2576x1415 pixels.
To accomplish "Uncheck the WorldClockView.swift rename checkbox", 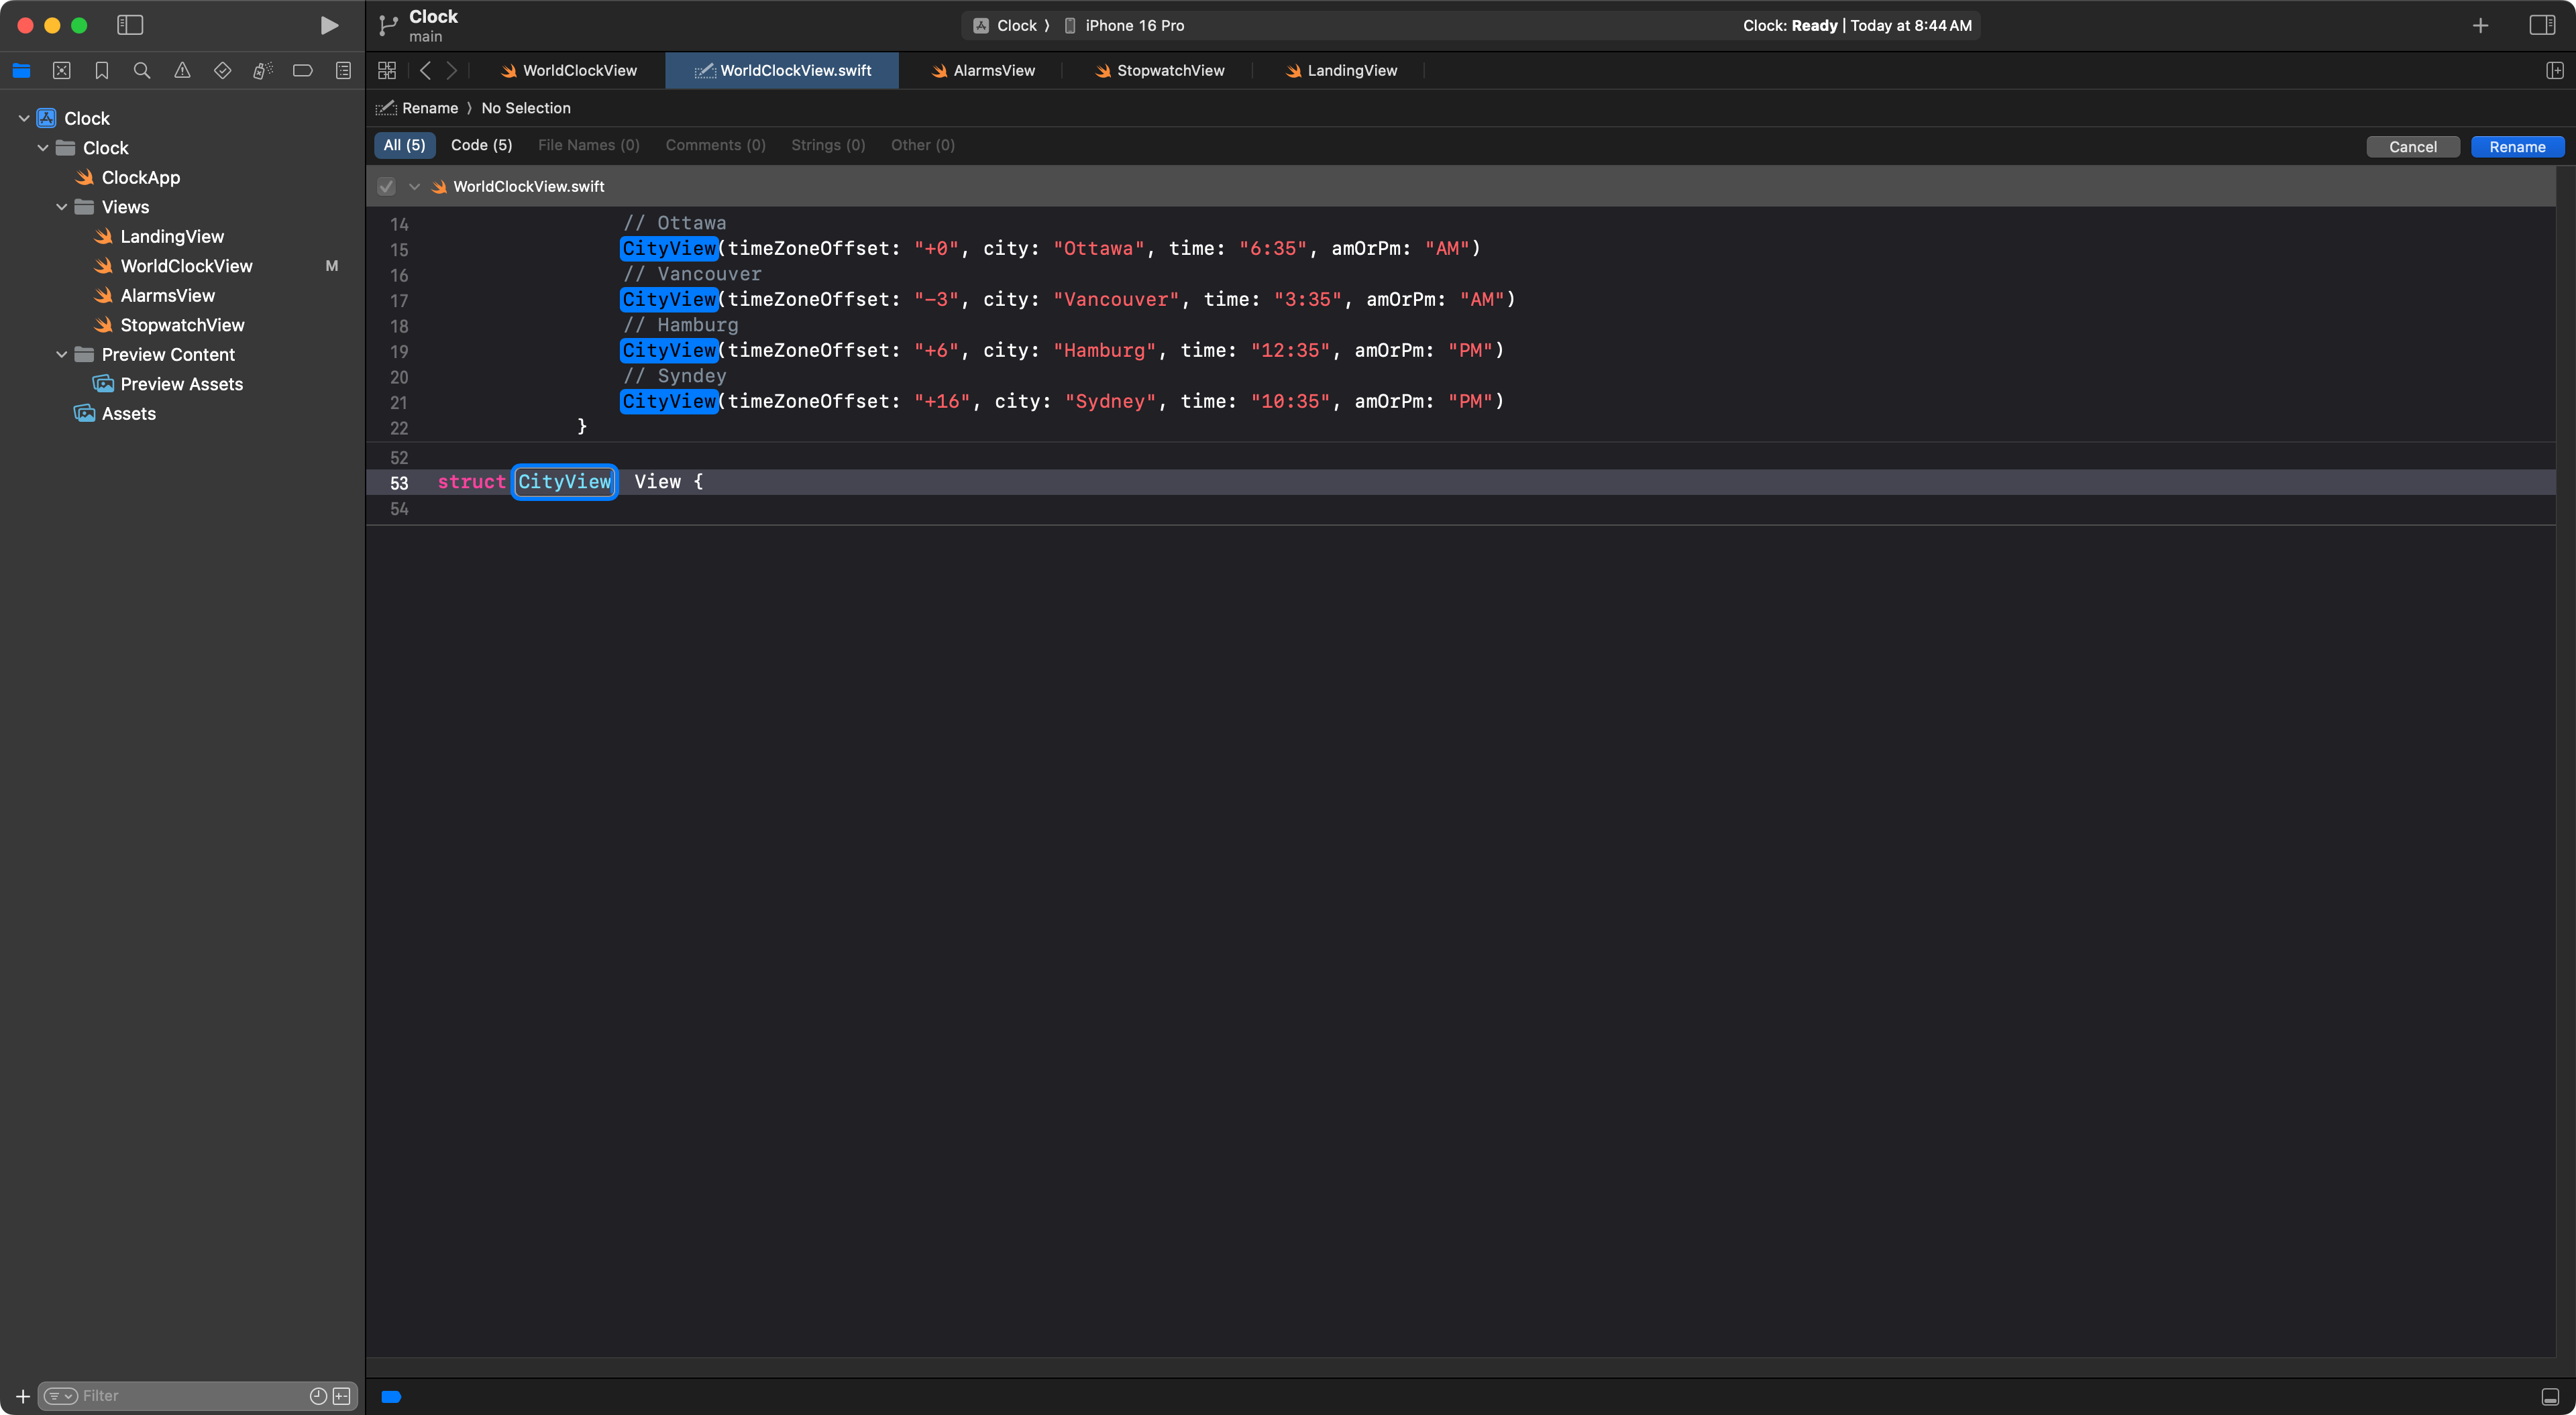I will pyautogui.click(x=386, y=186).
